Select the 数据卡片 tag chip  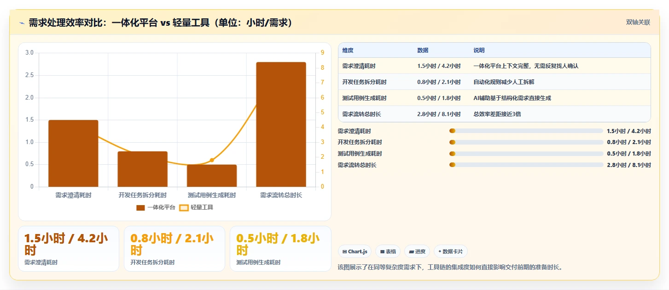coord(451,251)
